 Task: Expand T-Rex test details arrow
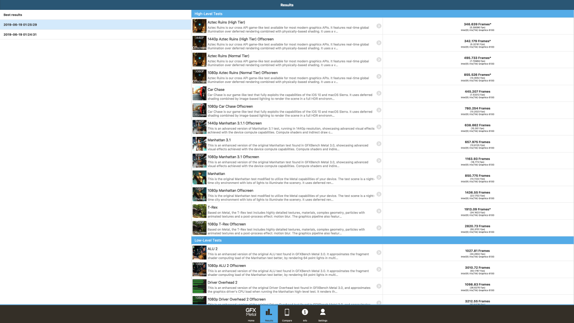click(379, 211)
